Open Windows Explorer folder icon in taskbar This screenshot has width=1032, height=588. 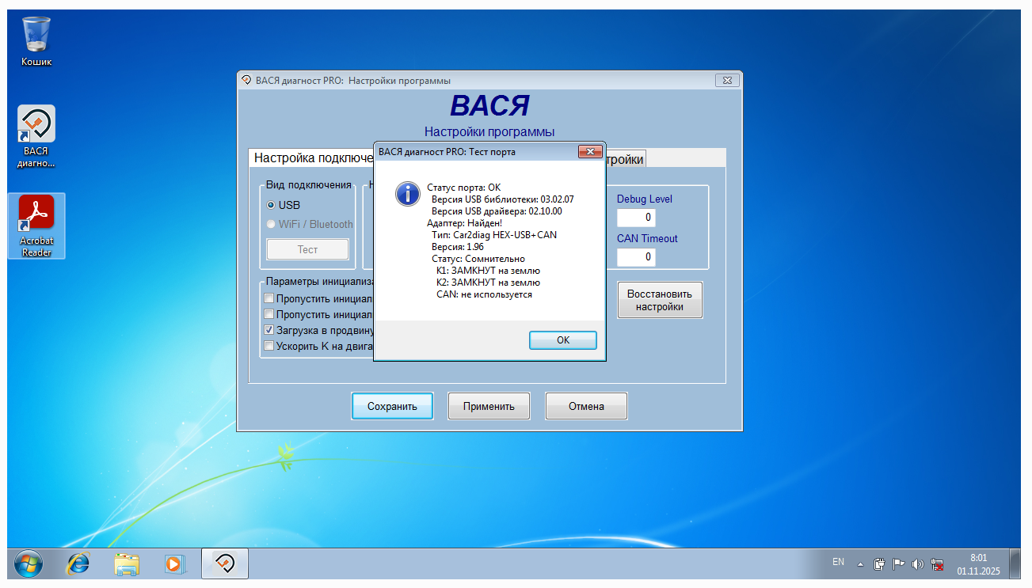127,563
